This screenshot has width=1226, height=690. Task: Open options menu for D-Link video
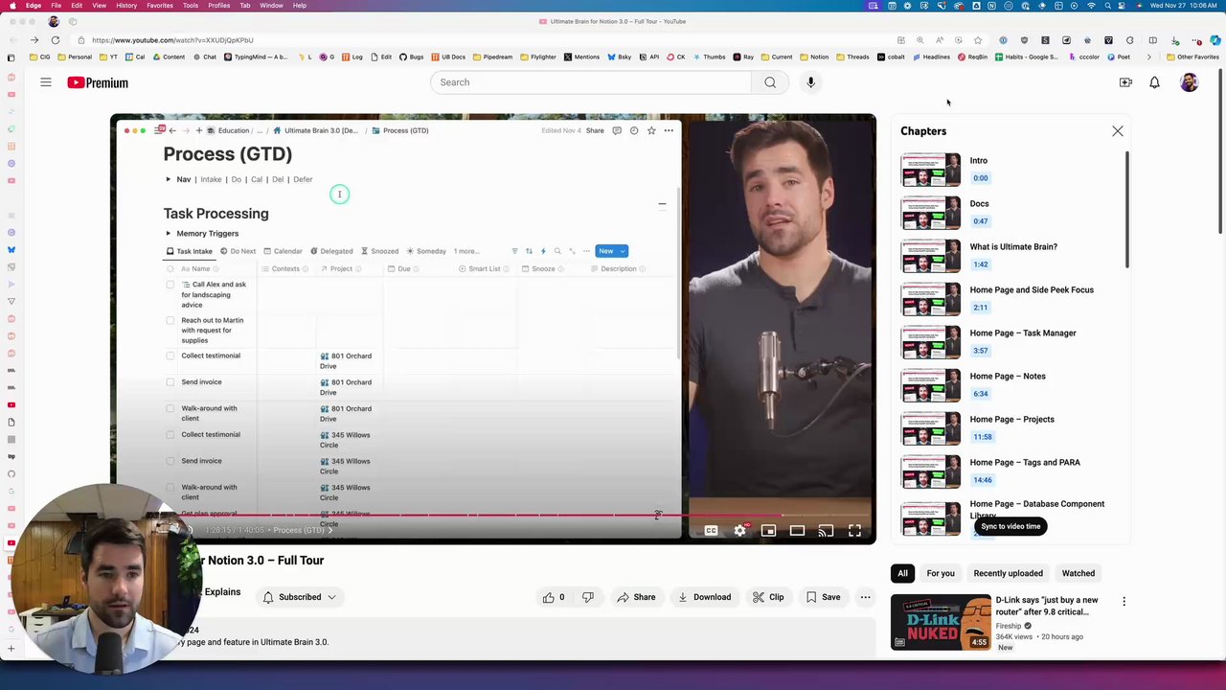(1124, 602)
